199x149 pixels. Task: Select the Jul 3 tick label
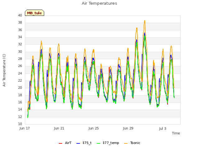coord(163,129)
